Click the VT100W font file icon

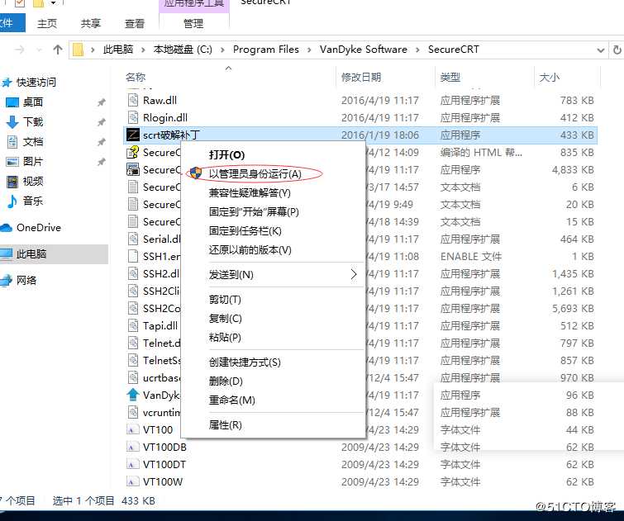point(132,481)
